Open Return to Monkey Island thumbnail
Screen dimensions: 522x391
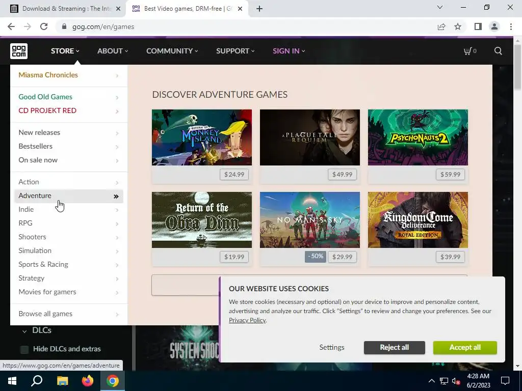coord(202,137)
